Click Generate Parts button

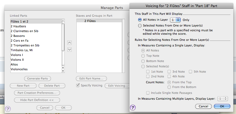[37, 78]
